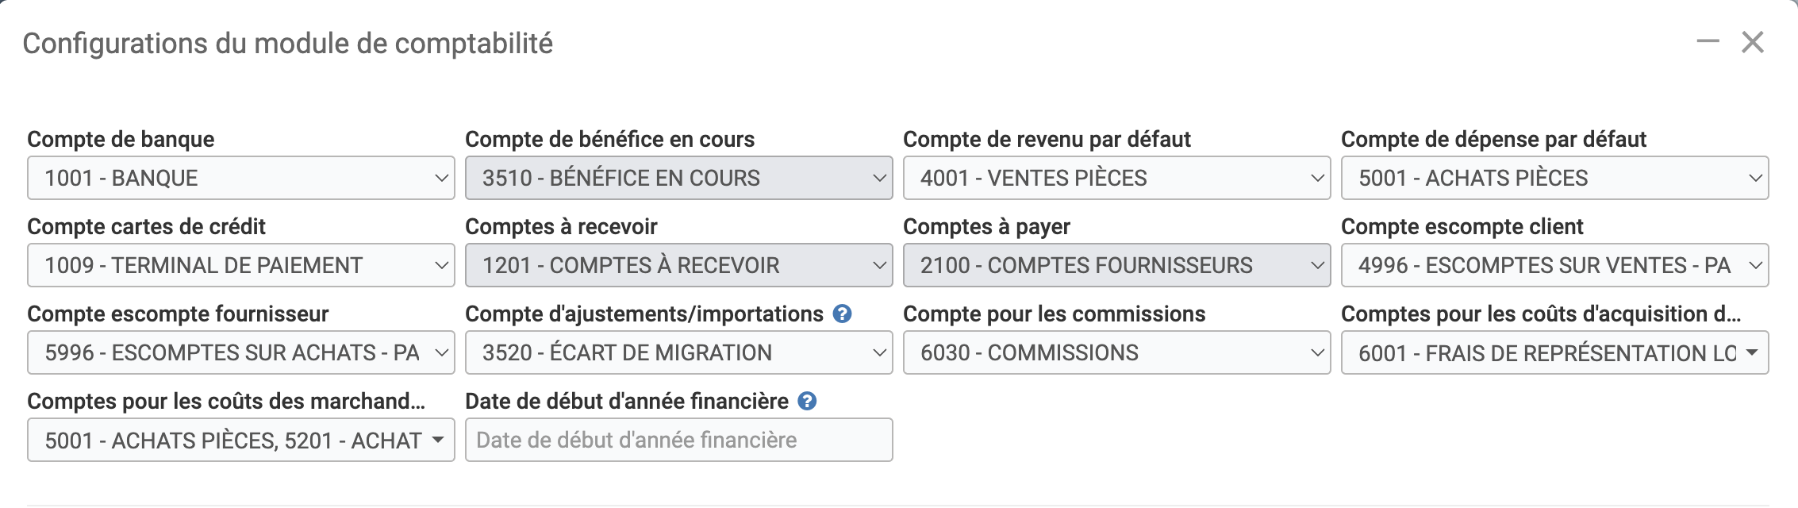Open the Compte de banque dropdown
This screenshot has height=508, width=1798.
click(x=240, y=178)
